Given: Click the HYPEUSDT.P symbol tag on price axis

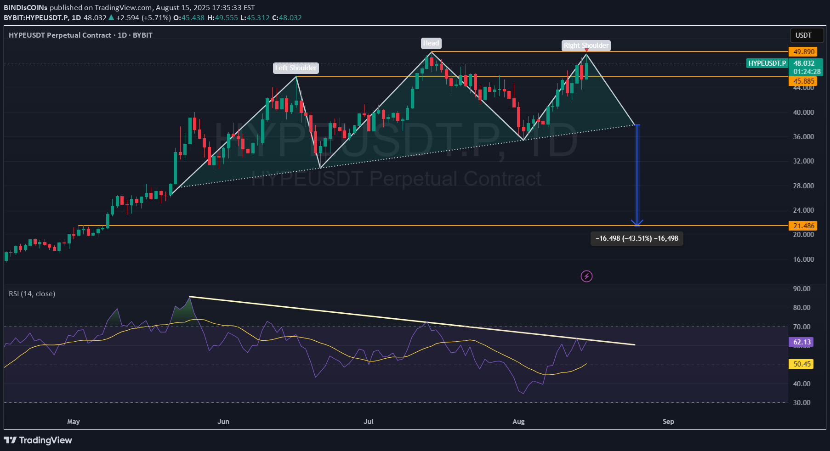Looking at the screenshot, I should (x=767, y=63).
